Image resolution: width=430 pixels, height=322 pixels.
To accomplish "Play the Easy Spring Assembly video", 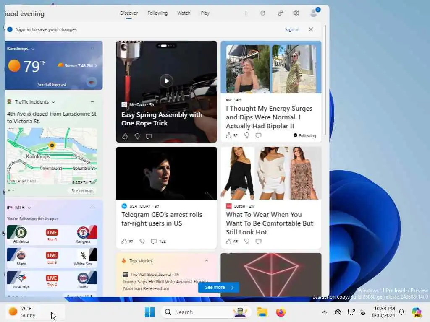I will pos(166,81).
